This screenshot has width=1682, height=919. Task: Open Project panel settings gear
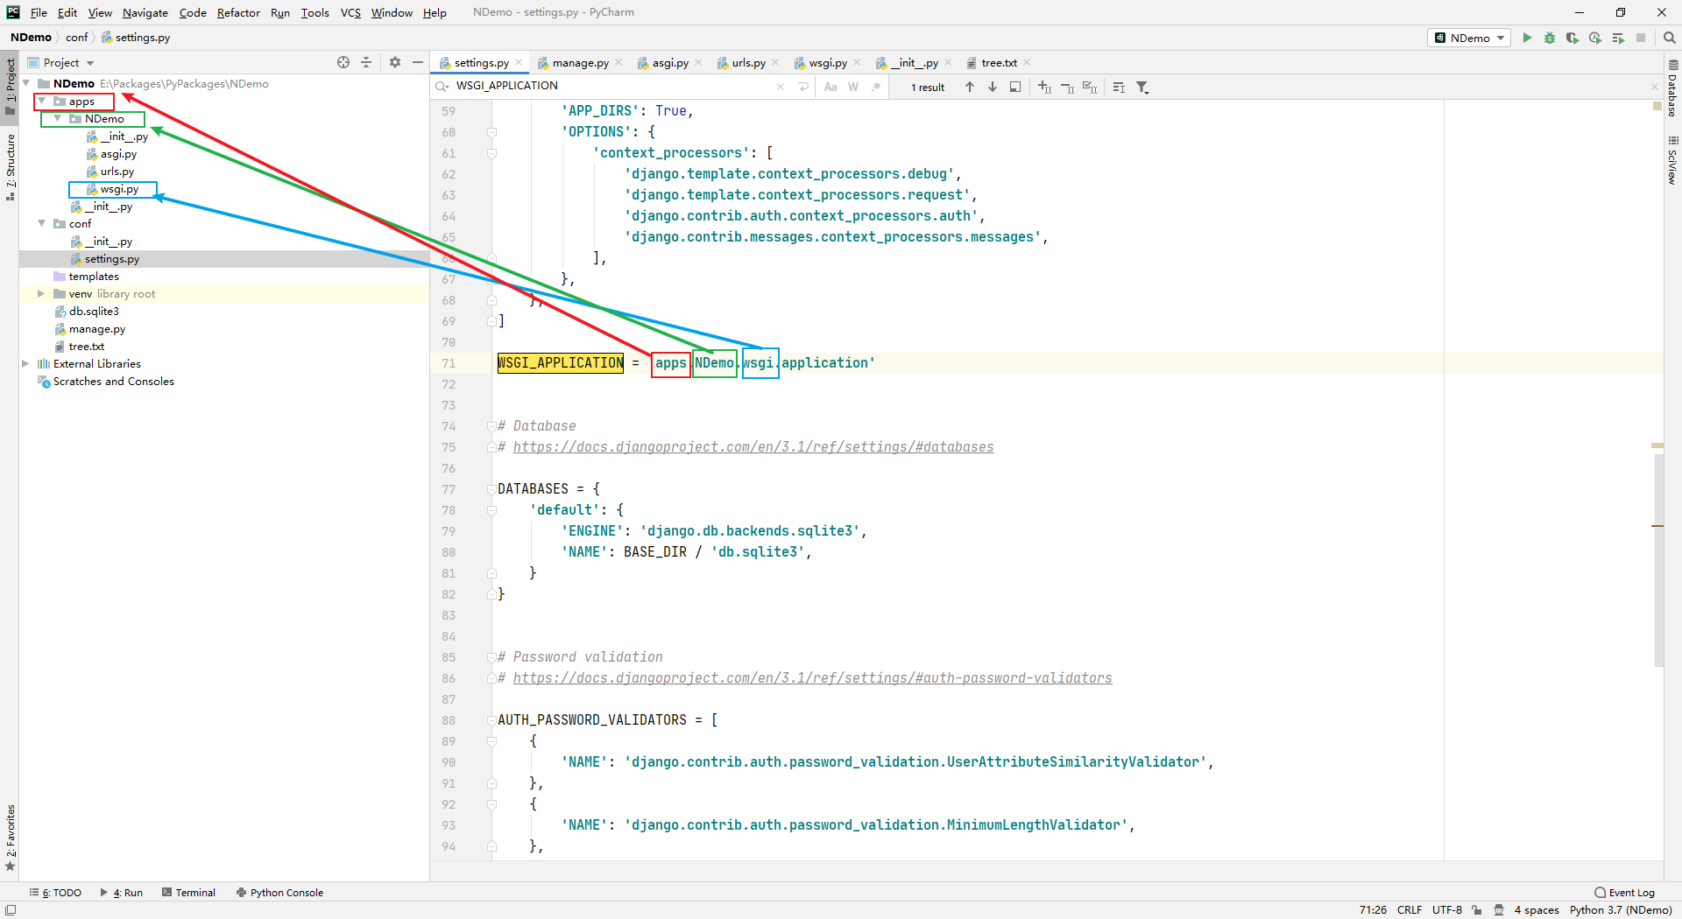[x=395, y=62]
